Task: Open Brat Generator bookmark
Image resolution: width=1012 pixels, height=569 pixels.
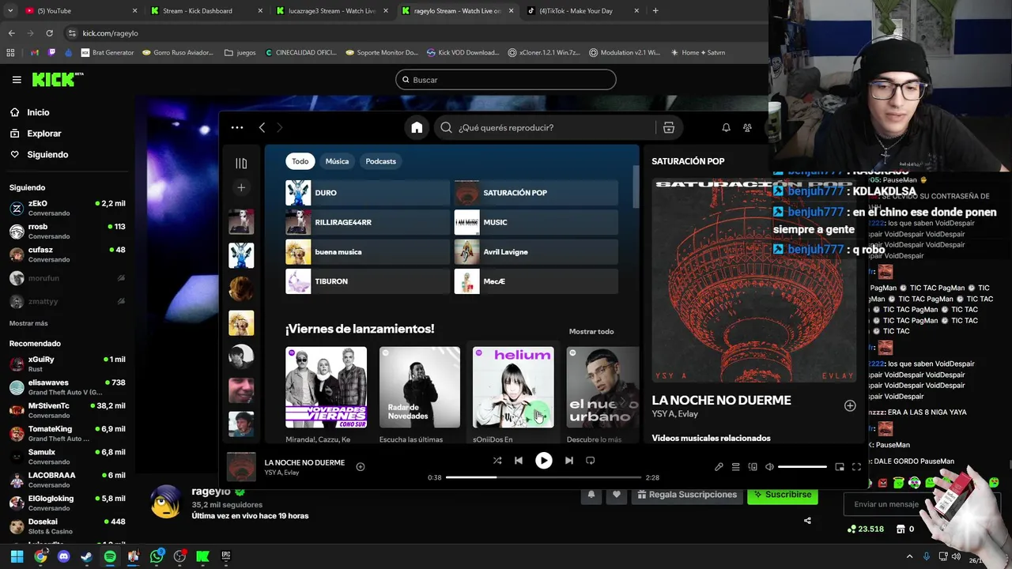Action: 108,52
